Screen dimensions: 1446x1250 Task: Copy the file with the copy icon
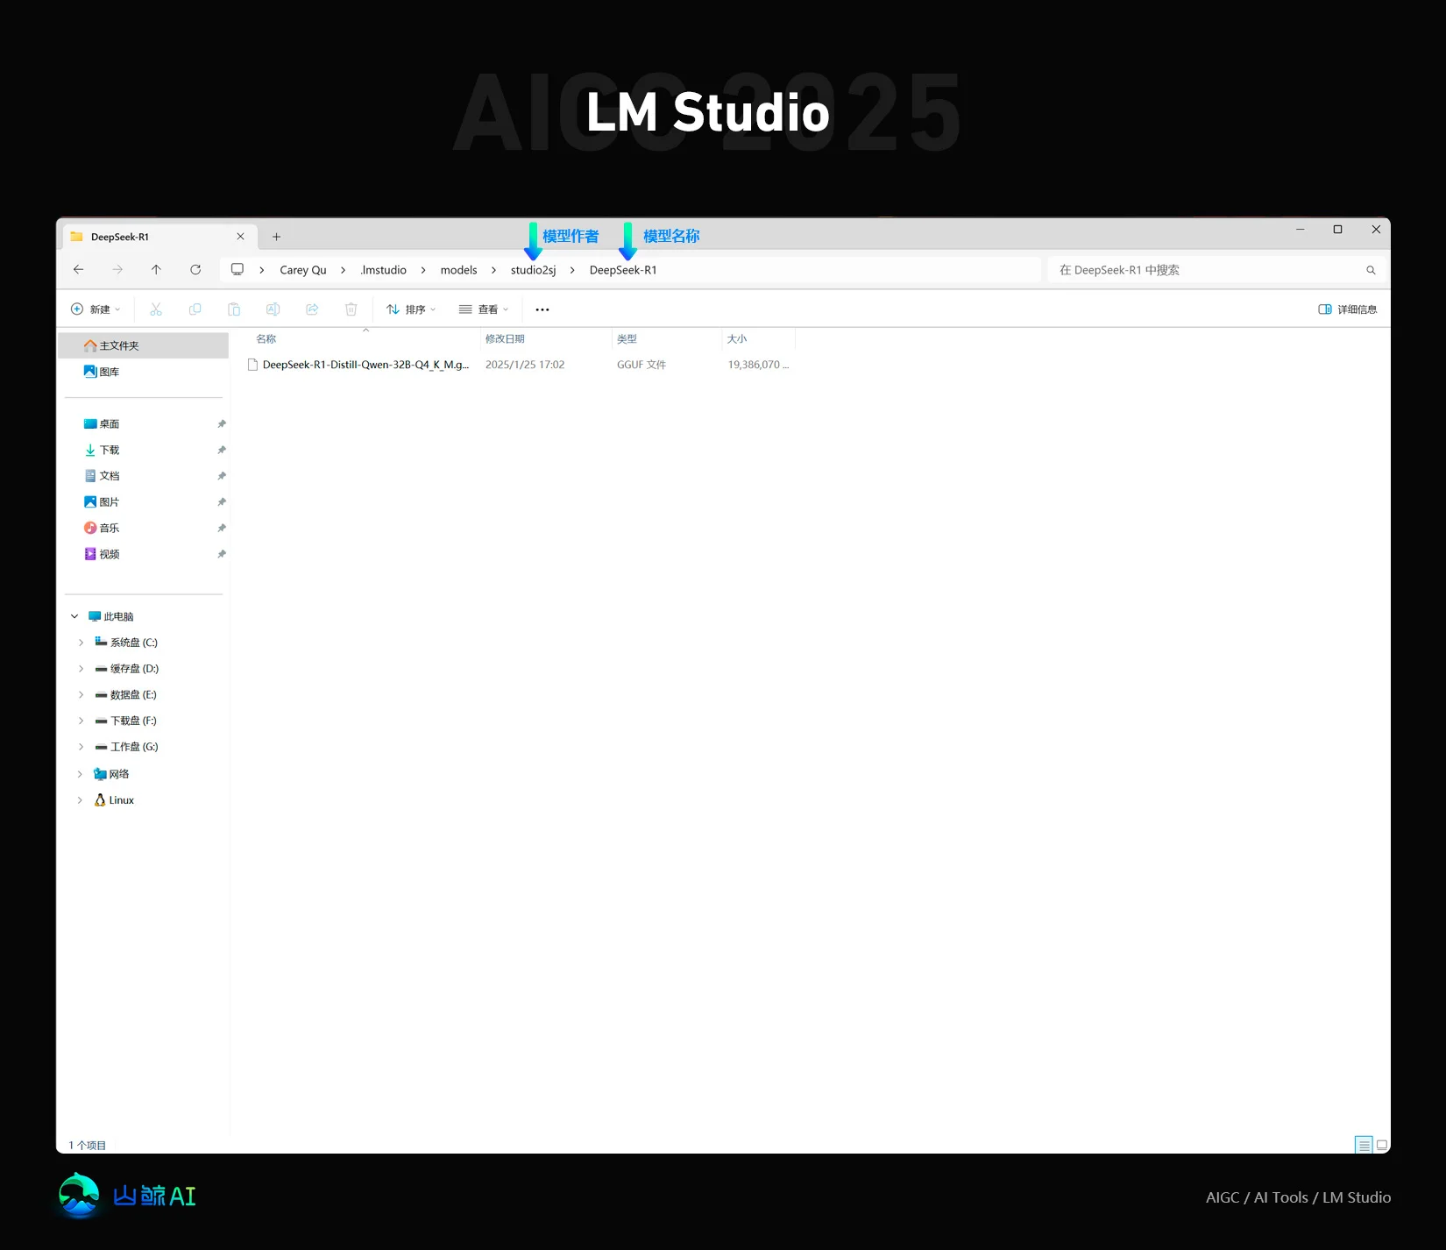point(195,309)
